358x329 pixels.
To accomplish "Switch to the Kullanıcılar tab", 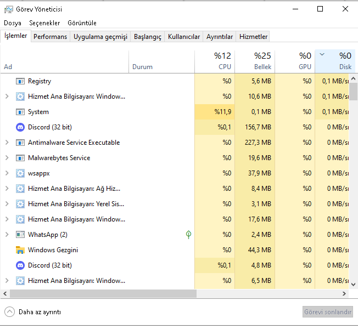I will point(184,37).
